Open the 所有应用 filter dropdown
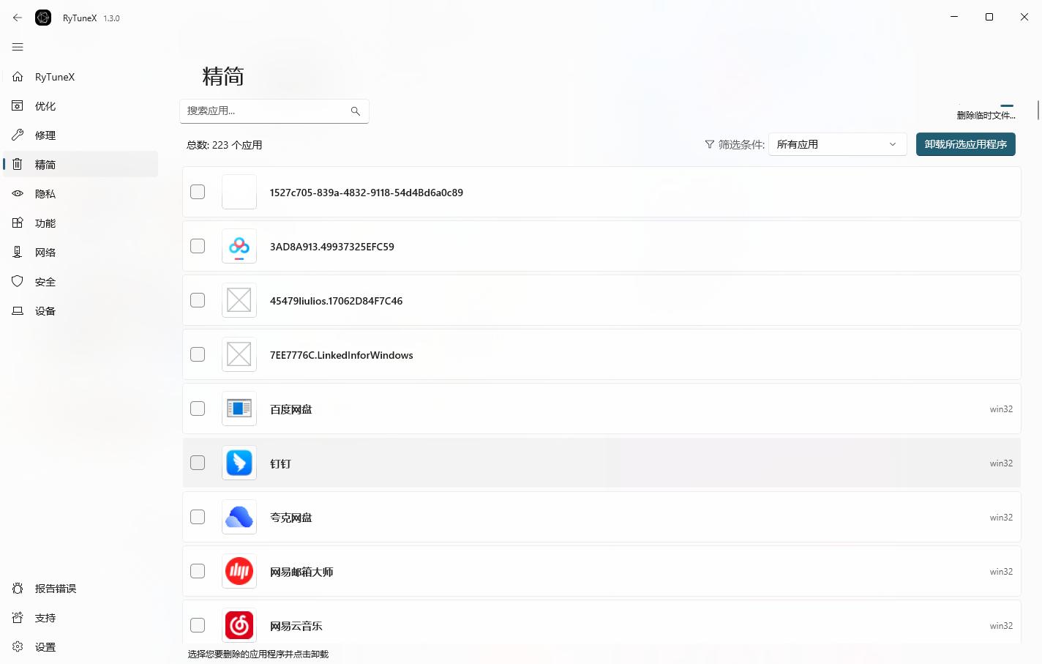This screenshot has width=1042, height=664. [837, 144]
